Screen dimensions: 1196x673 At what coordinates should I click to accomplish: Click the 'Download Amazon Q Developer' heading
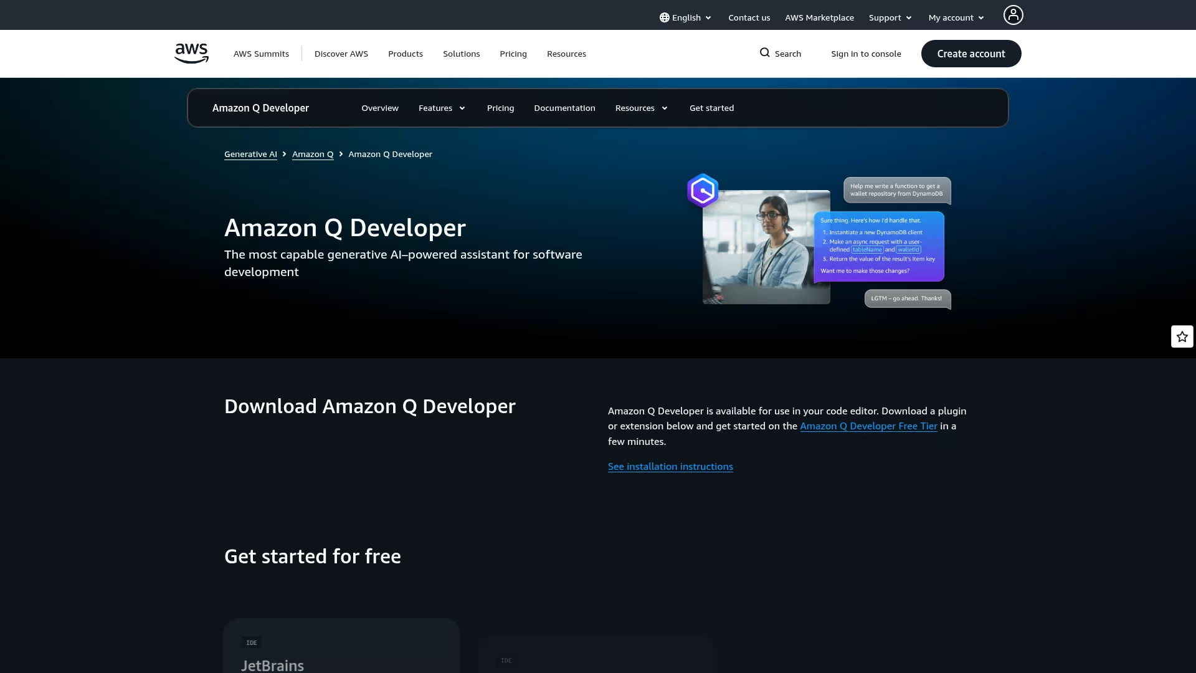(x=370, y=406)
